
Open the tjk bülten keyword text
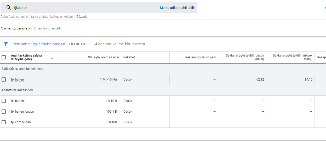17,79
